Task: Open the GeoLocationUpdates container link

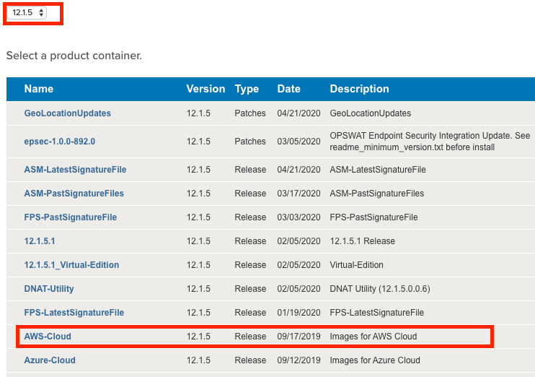Action: pyautogui.click(x=67, y=113)
